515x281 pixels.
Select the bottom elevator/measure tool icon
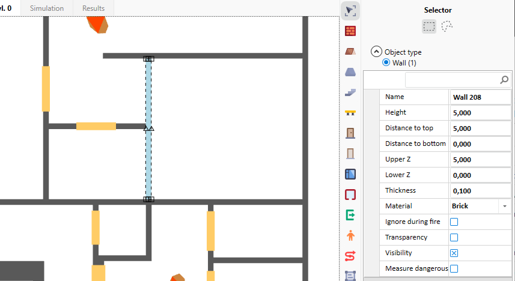(350, 276)
